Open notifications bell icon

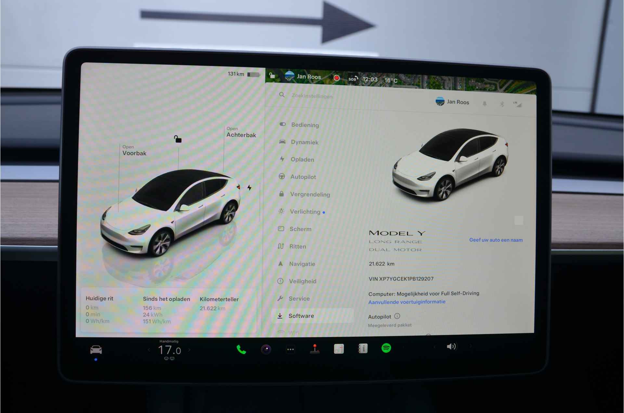[485, 104]
